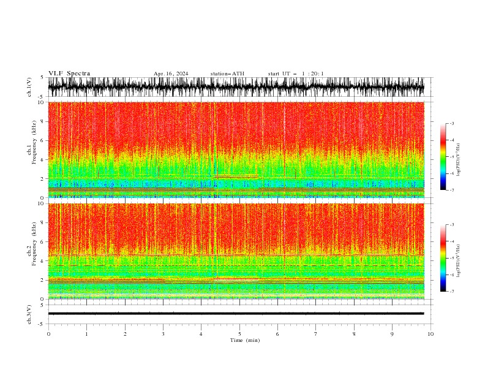Click time axis tick label '1'
The height and width of the screenshot is (375, 485).
pos(86,334)
